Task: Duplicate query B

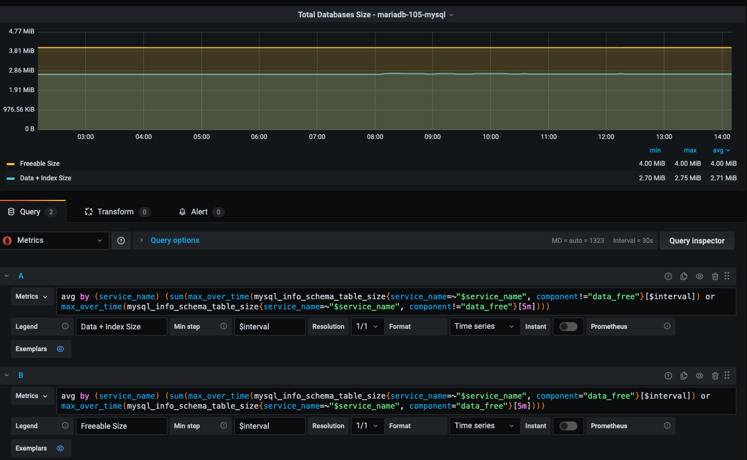Action: point(683,376)
